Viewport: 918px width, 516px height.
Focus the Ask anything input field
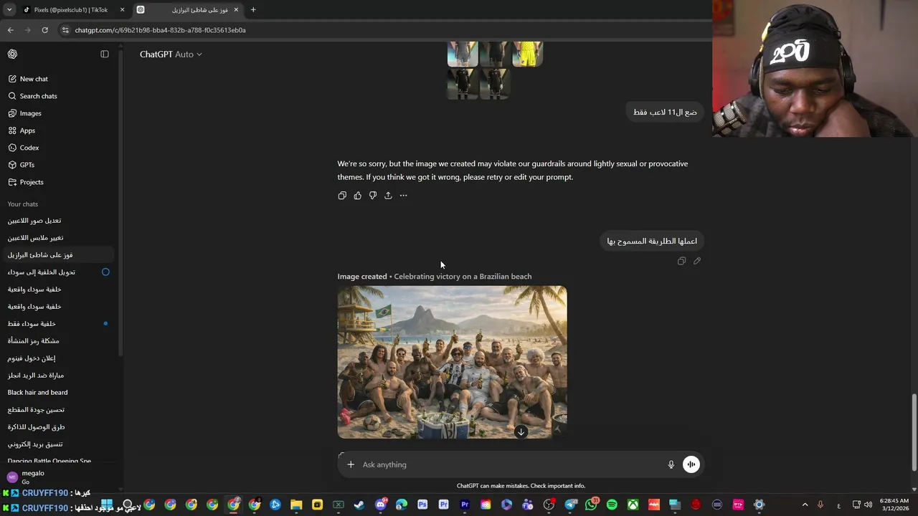[509, 464]
